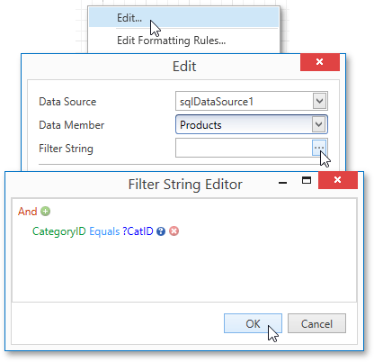Select the Data Member label
Screen dimensions: 374x362
[x=72, y=125]
